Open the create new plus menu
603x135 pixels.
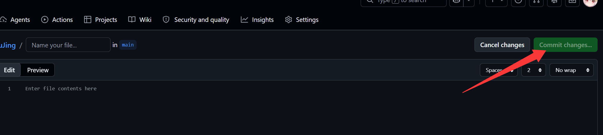(x=496, y=2)
